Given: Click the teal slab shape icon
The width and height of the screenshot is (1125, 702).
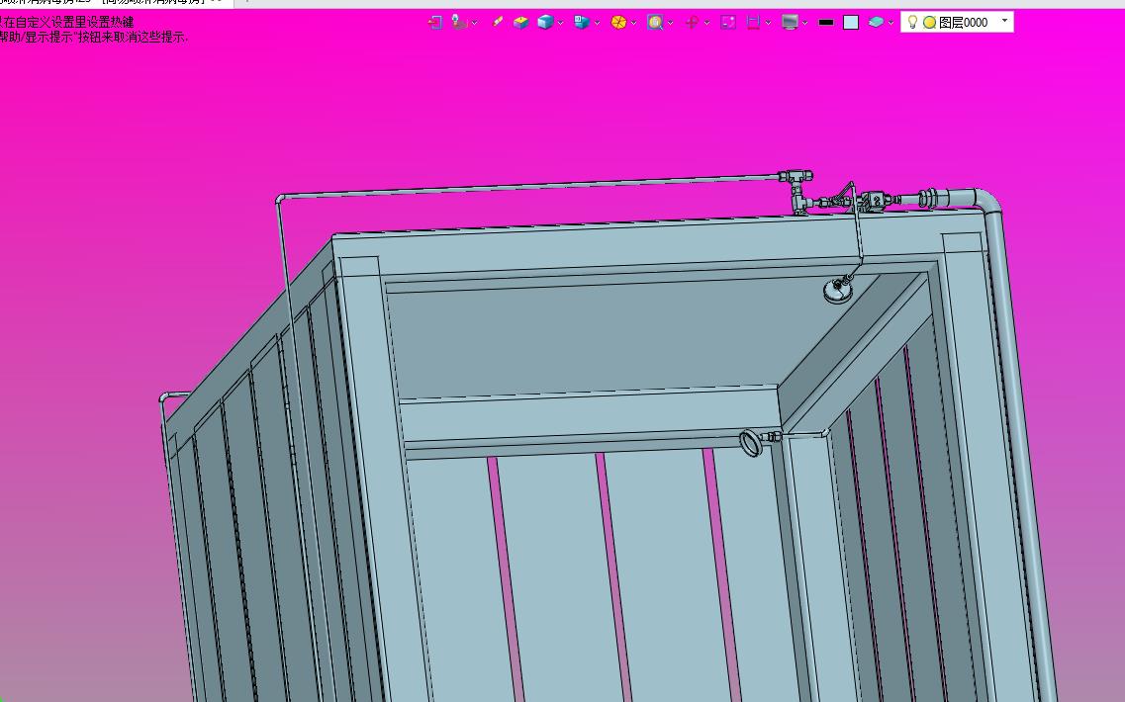Looking at the screenshot, I should click(x=876, y=22).
